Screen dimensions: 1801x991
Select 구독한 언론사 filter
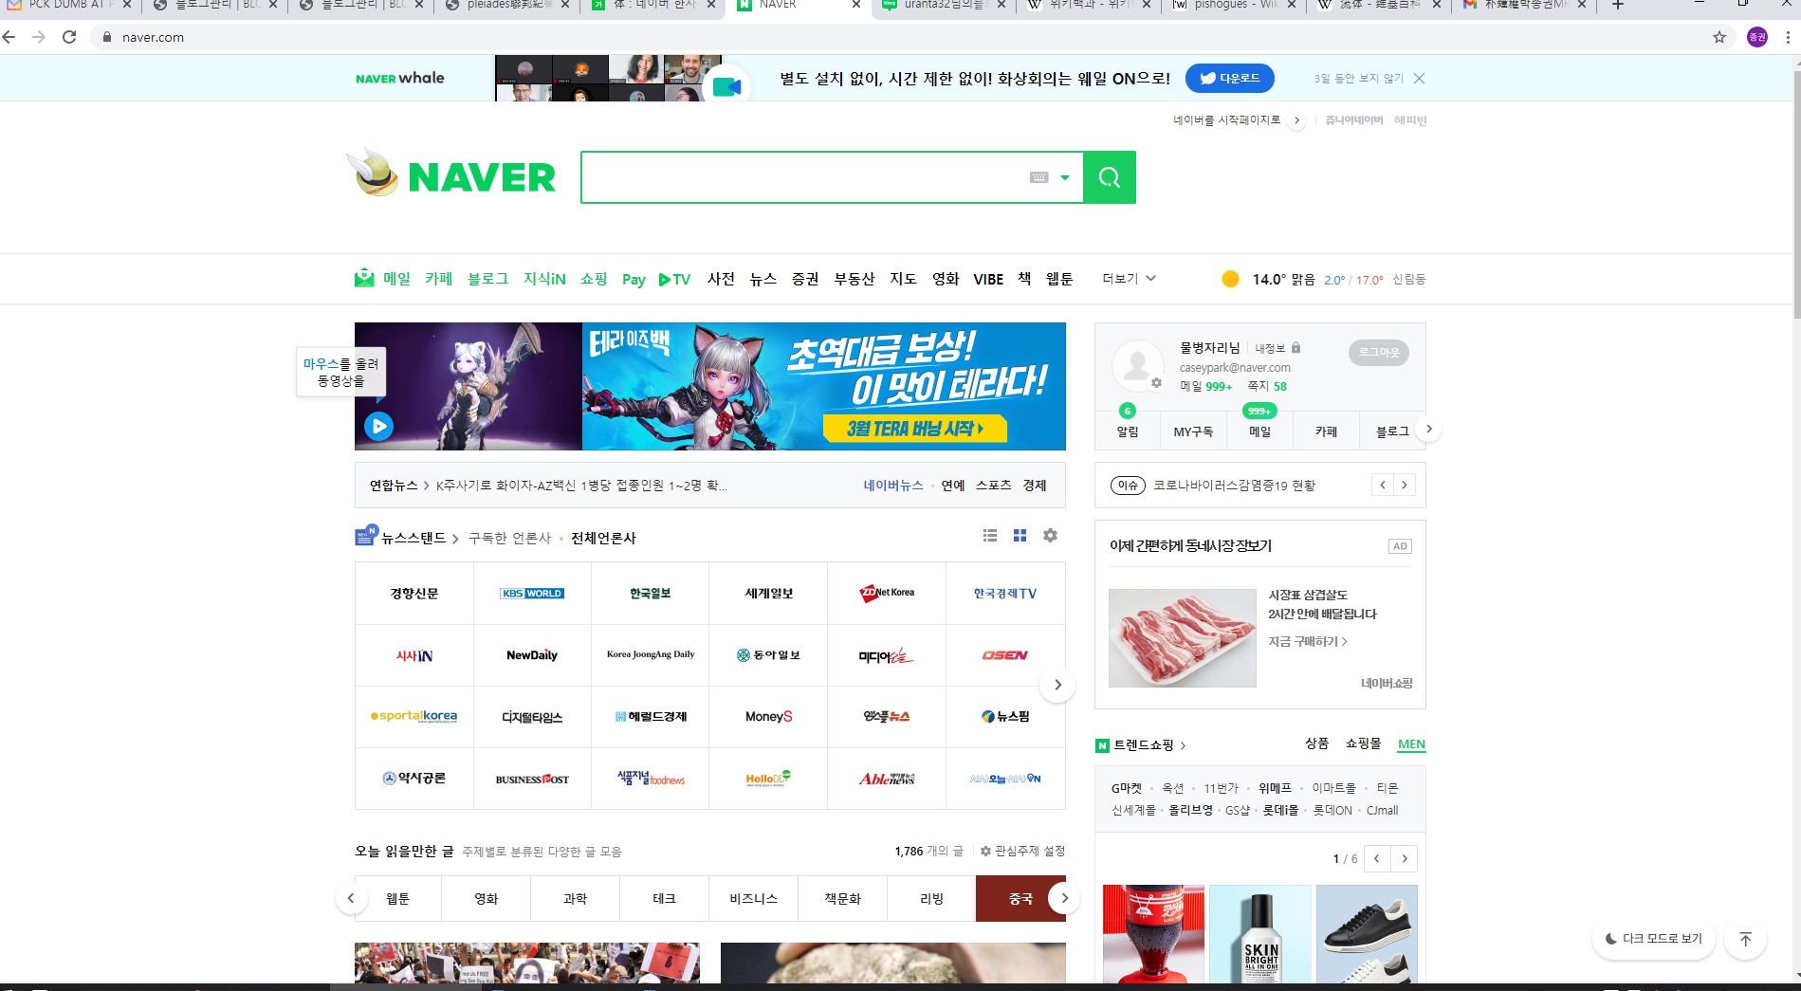[x=509, y=539]
